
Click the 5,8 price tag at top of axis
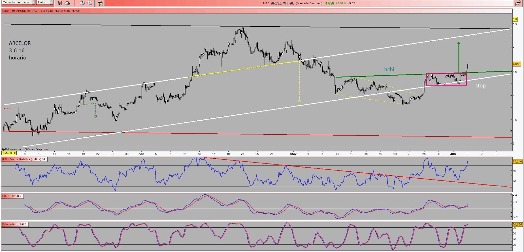tap(515, 19)
